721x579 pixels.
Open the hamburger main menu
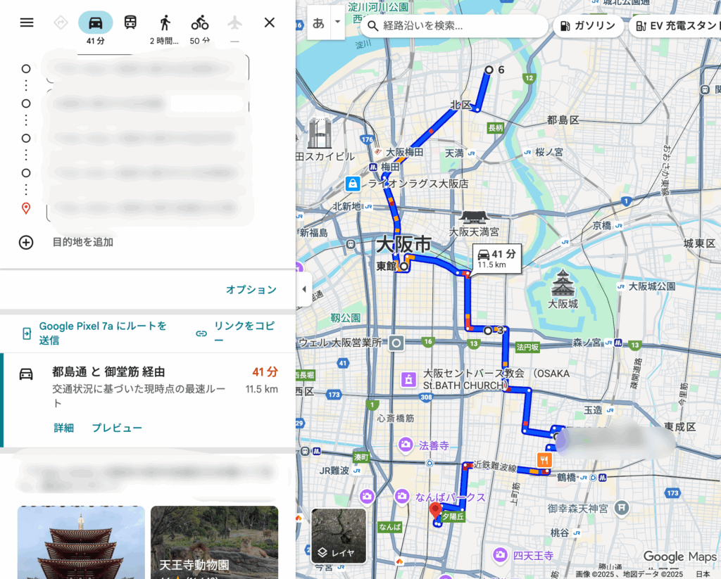coord(27,23)
